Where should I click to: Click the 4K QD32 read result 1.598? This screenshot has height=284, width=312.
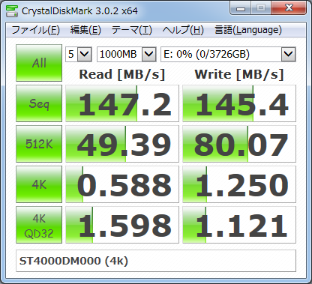pos(122,225)
